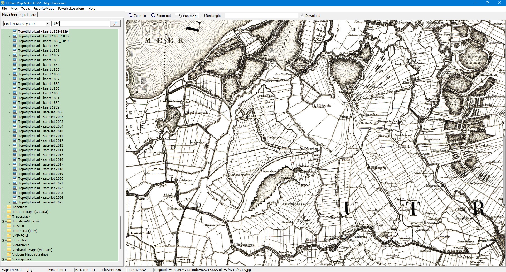The image size is (506, 272).
Task: Open the FavoriteLocations menu
Action: (71, 9)
